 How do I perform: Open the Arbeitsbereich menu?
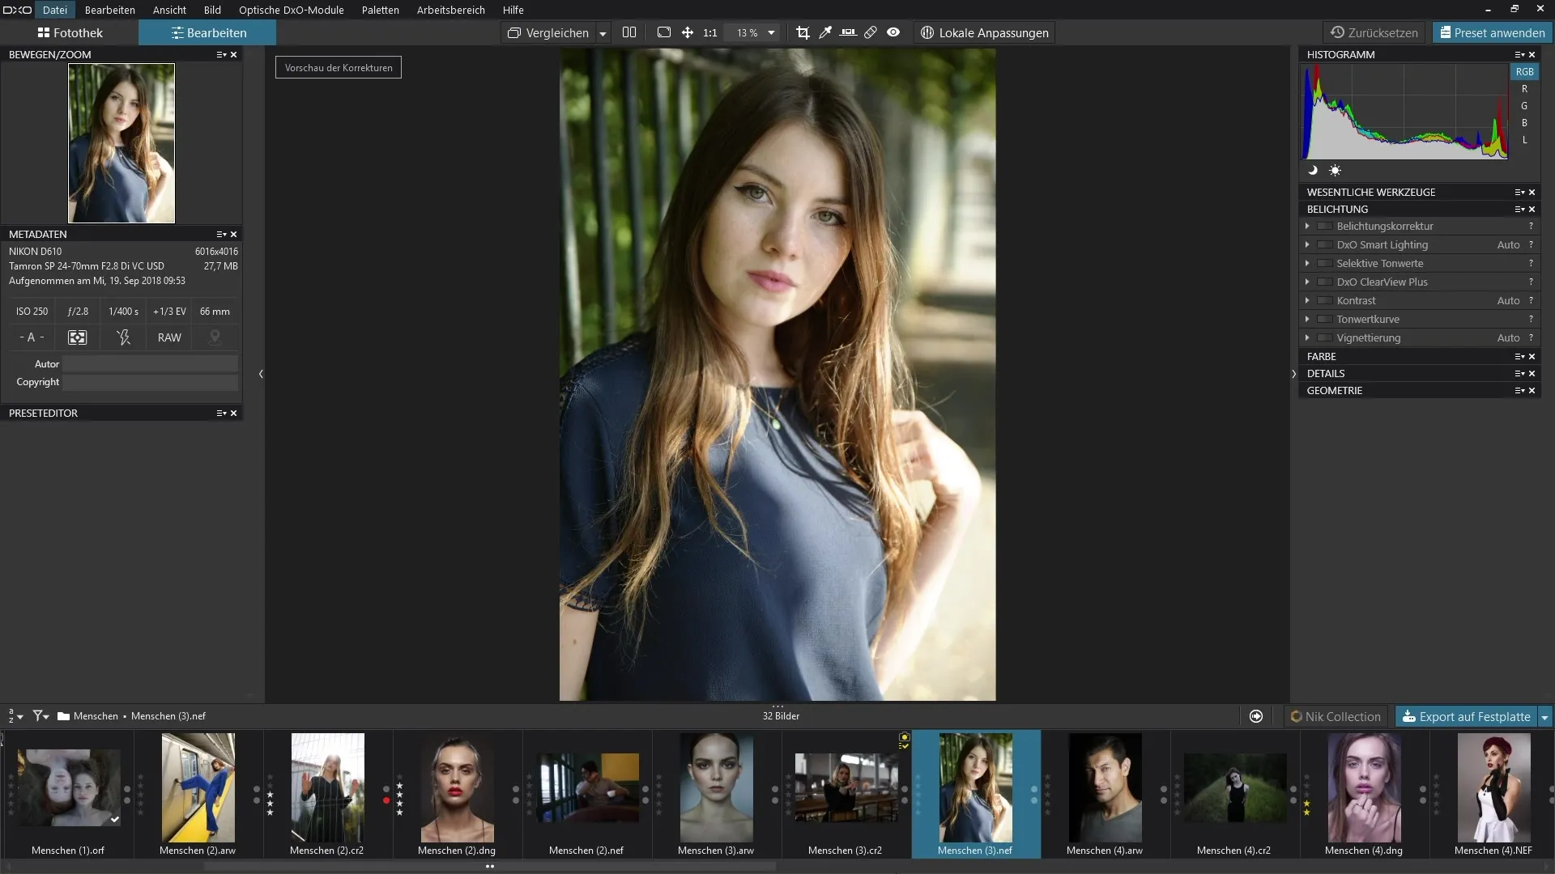click(x=450, y=10)
